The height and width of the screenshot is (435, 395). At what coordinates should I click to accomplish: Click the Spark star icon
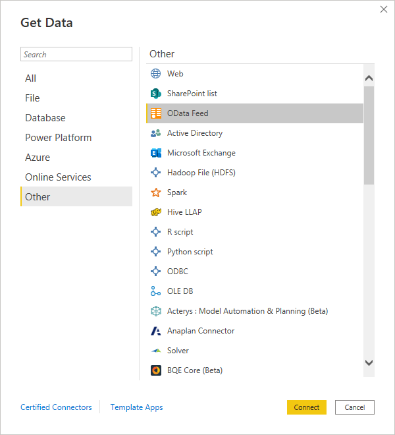coord(156,192)
